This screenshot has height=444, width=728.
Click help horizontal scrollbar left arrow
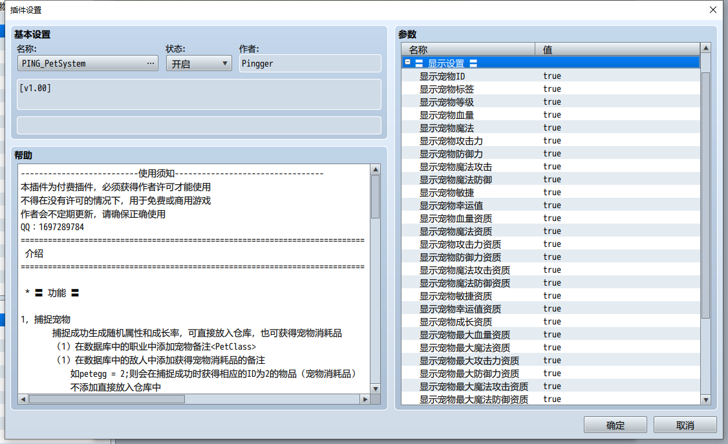(23, 399)
